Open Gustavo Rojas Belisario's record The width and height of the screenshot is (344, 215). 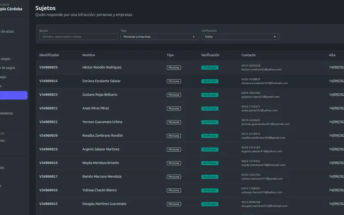pyautogui.click(x=100, y=95)
